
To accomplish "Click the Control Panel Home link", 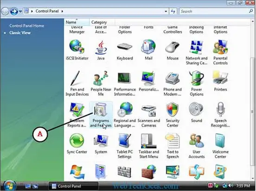I will [x=26, y=26].
